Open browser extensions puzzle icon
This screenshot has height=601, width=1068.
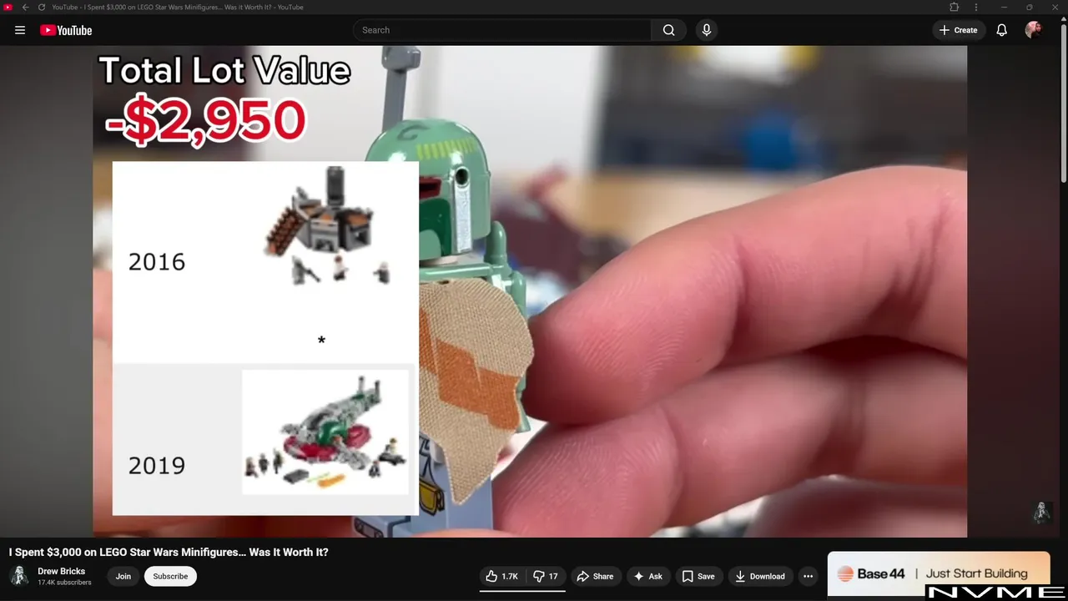[955, 8]
